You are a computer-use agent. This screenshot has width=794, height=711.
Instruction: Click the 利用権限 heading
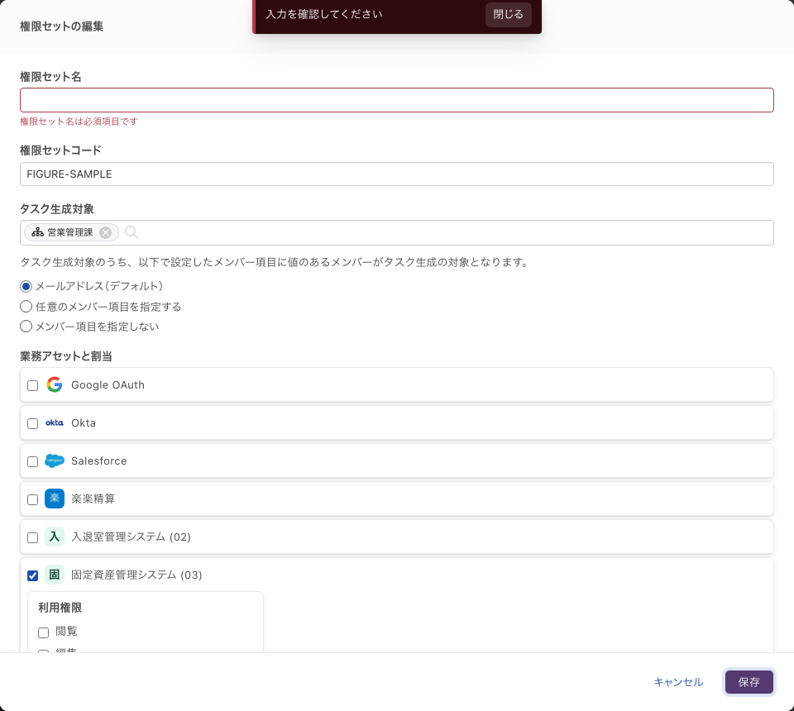[60, 608]
